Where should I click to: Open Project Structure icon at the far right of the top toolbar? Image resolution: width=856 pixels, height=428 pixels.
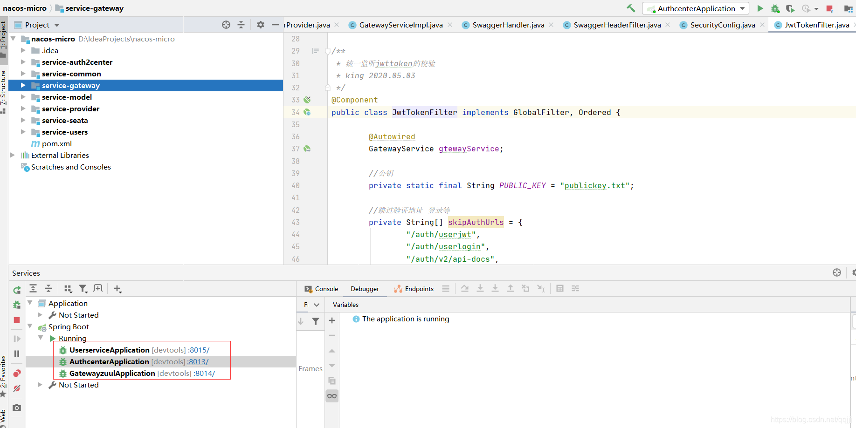(x=848, y=8)
